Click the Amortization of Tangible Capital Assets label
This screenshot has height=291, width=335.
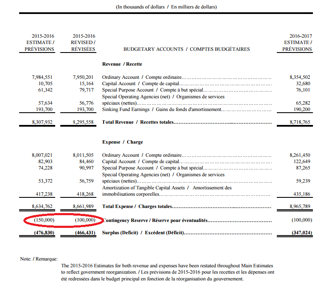pos(166,188)
